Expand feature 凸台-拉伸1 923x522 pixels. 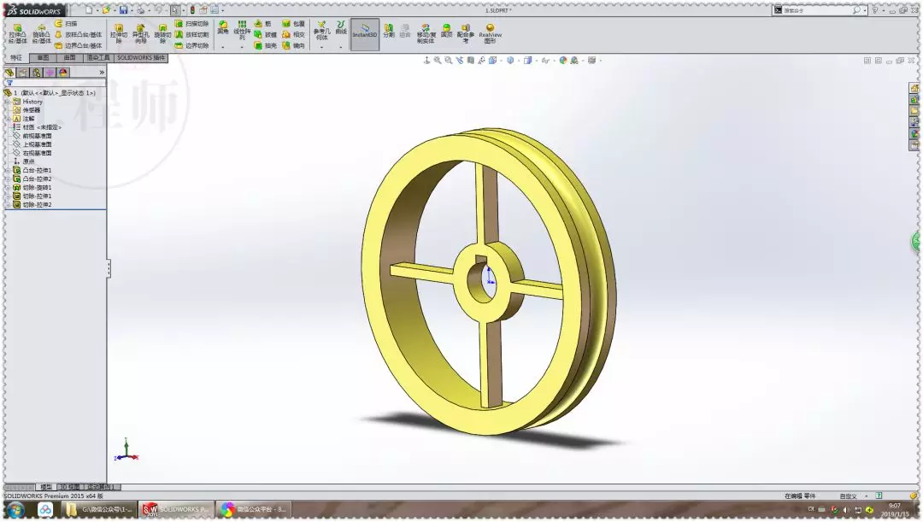pos(8,170)
